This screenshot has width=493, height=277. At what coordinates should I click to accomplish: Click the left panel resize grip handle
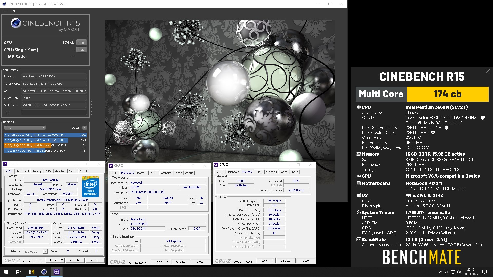pos(92,107)
